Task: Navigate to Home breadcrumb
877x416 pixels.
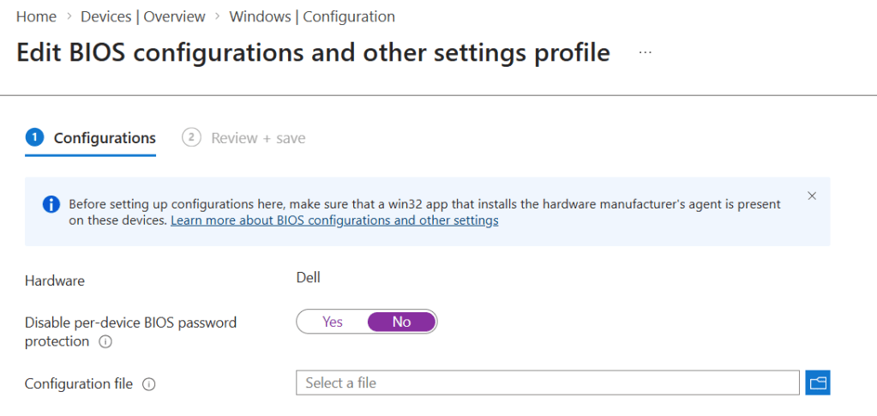Action: (36, 17)
